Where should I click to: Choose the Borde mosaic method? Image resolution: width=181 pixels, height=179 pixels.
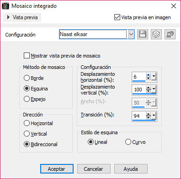click(x=27, y=78)
